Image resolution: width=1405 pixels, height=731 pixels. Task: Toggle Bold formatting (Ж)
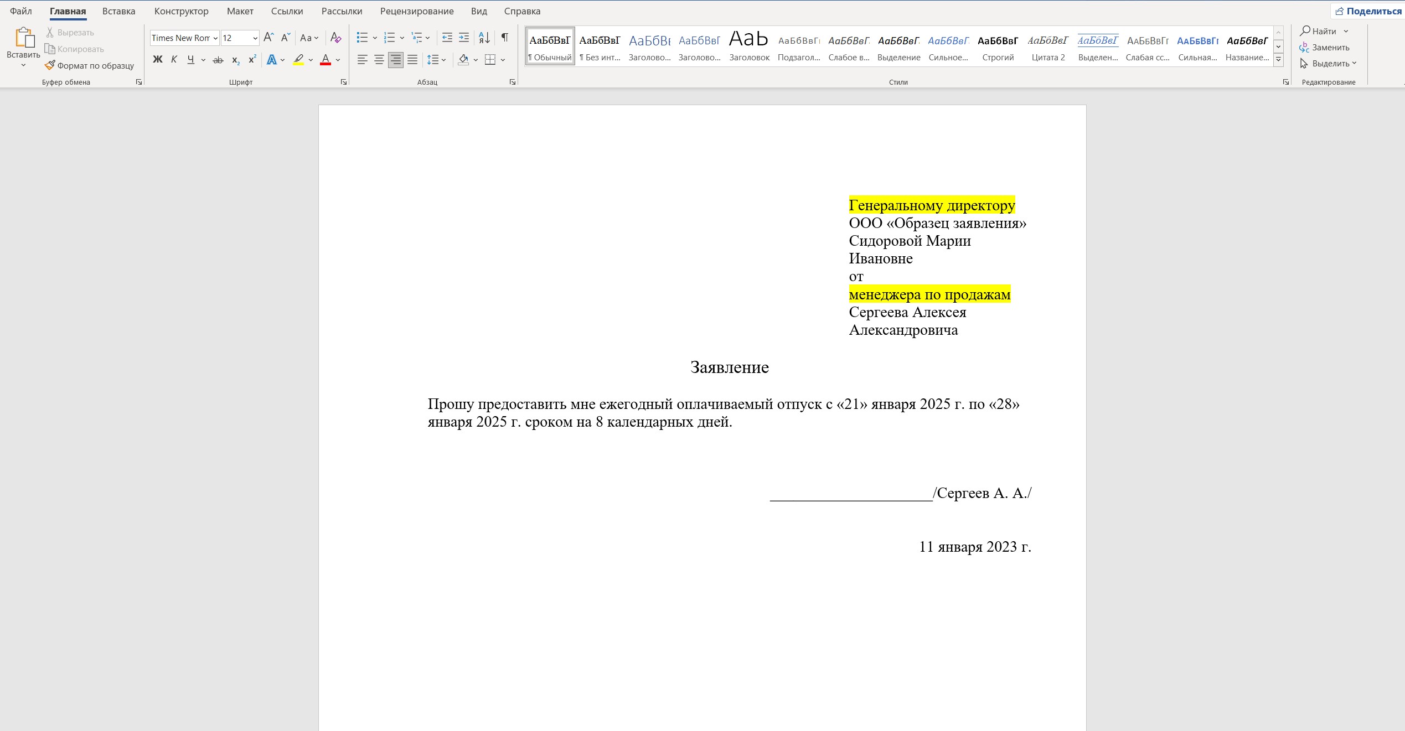click(x=158, y=60)
